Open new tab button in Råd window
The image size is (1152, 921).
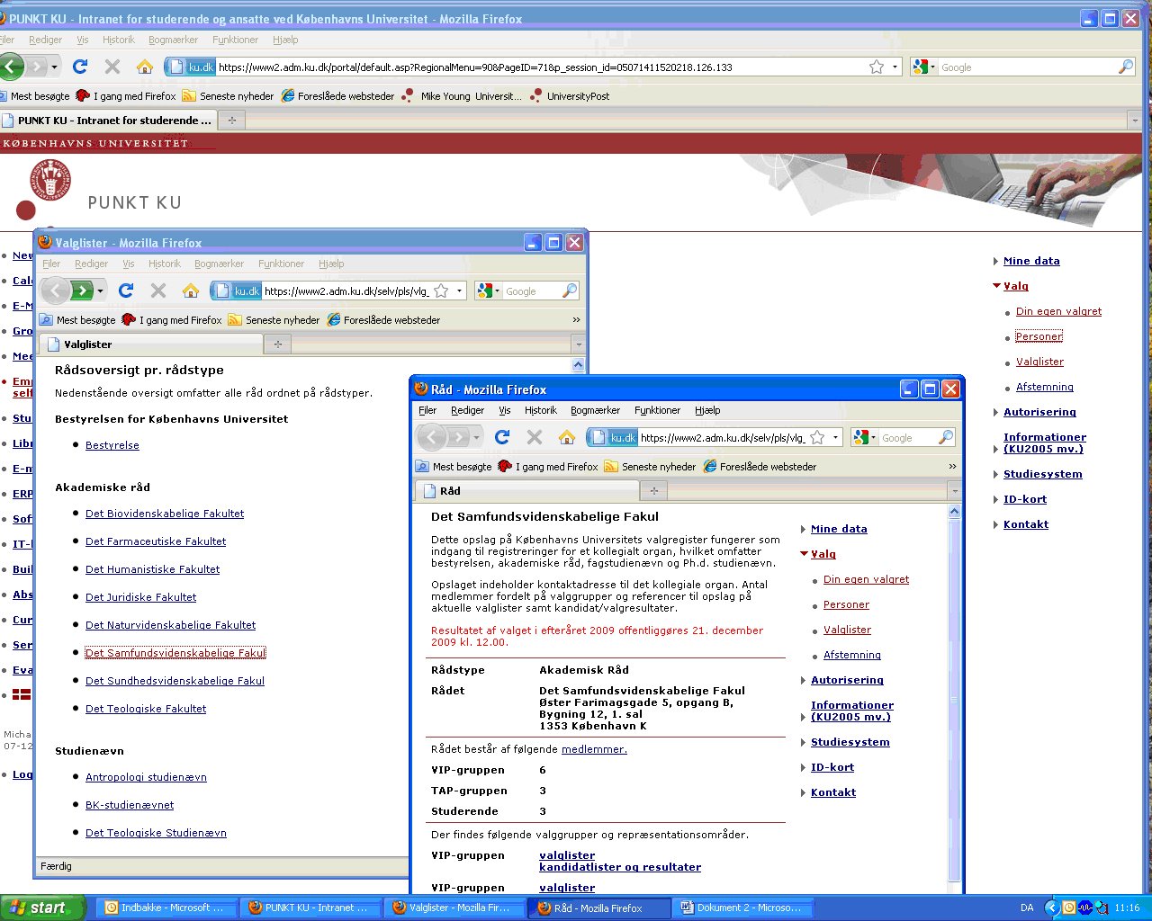point(654,491)
